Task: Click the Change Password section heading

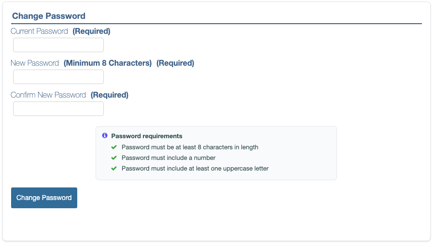Action: click(x=49, y=16)
